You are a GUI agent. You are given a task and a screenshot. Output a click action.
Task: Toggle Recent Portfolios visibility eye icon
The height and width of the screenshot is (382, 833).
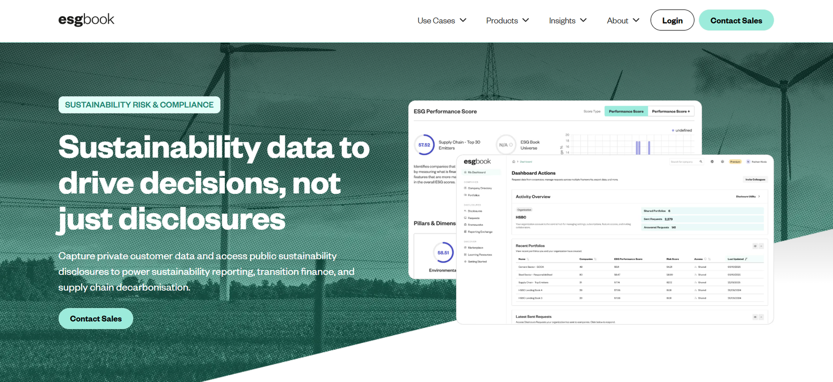755,246
